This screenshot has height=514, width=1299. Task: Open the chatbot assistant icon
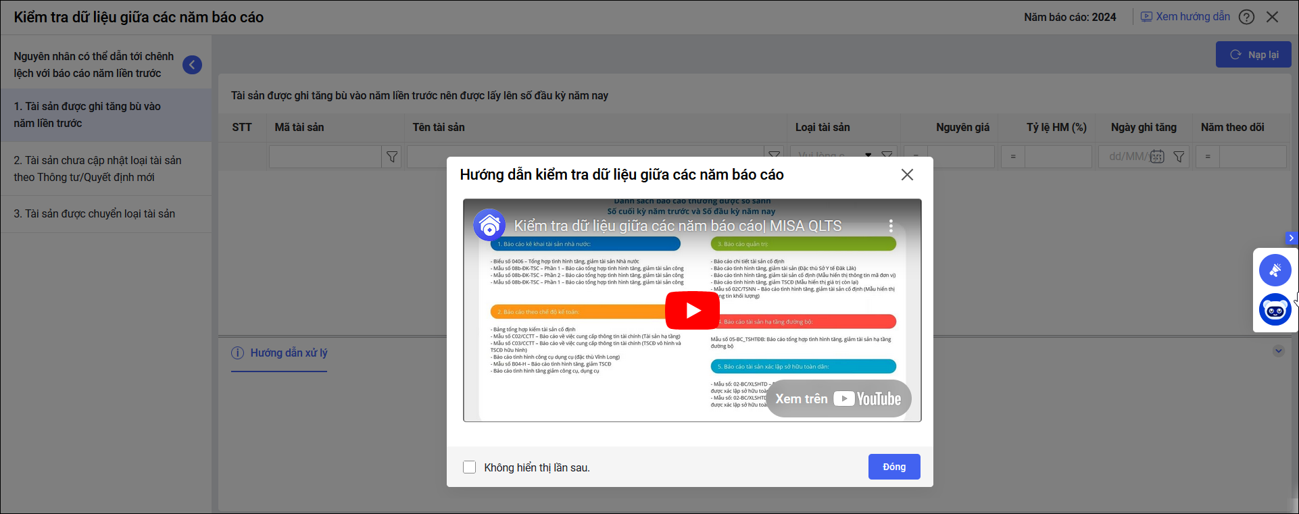[x=1275, y=310]
